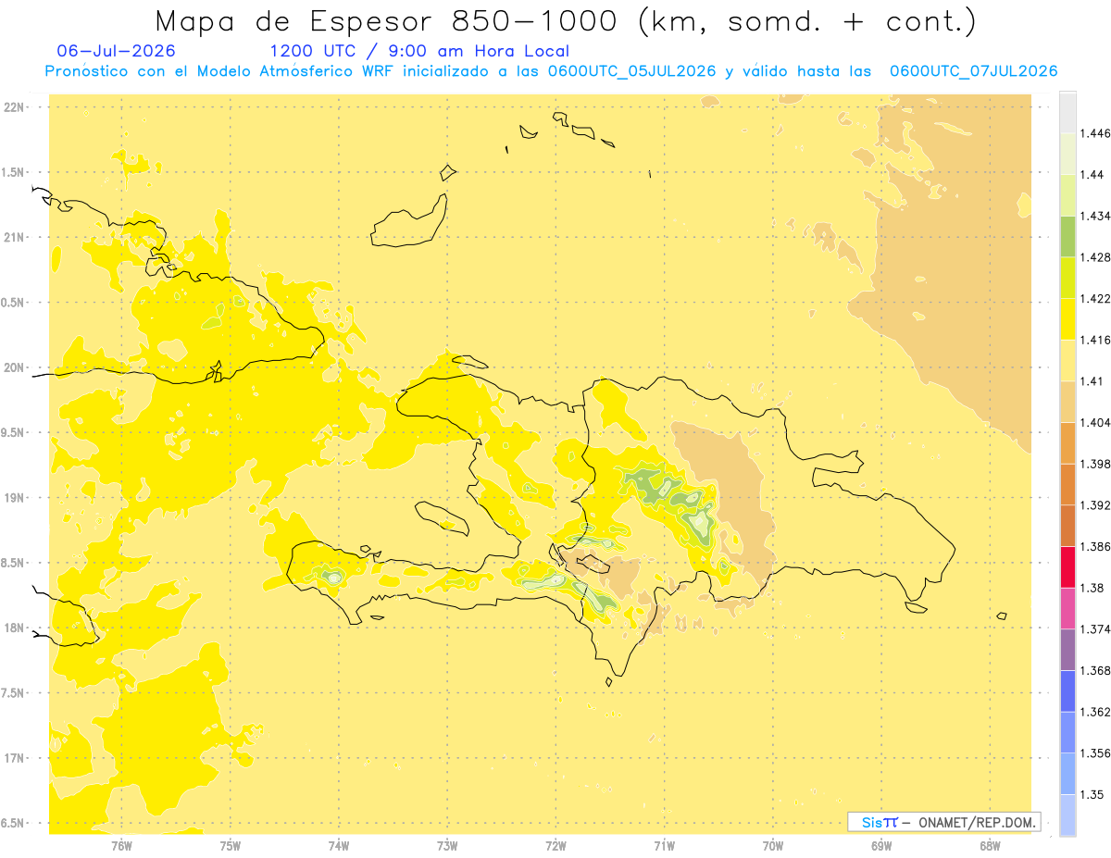Pick the pink swatch between 1.374 and 1.38
This screenshot has width=1111, height=858.
point(1067,608)
